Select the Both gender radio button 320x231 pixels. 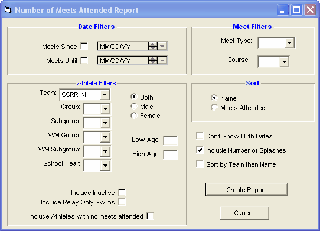coord(134,97)
